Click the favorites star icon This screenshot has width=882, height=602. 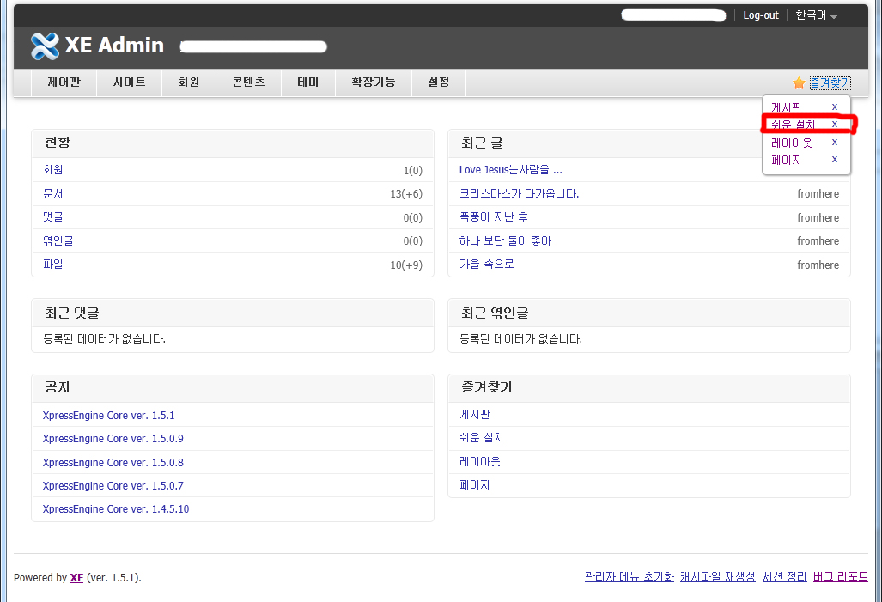(799, 83)
